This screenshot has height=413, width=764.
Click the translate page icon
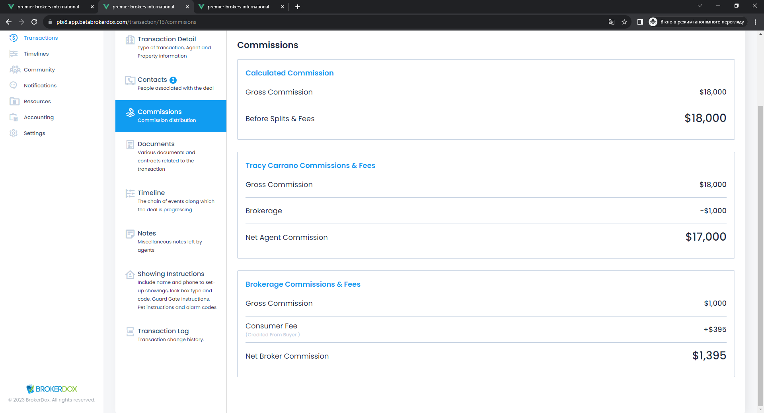click(x=612, y=22)
